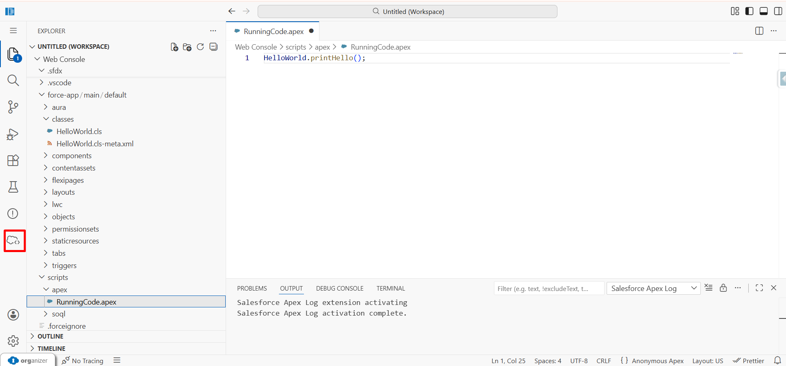Toggle the secondary side bar visibility
Image resolution: width=786 pixels, height=366 pixels.
(778, 11)
